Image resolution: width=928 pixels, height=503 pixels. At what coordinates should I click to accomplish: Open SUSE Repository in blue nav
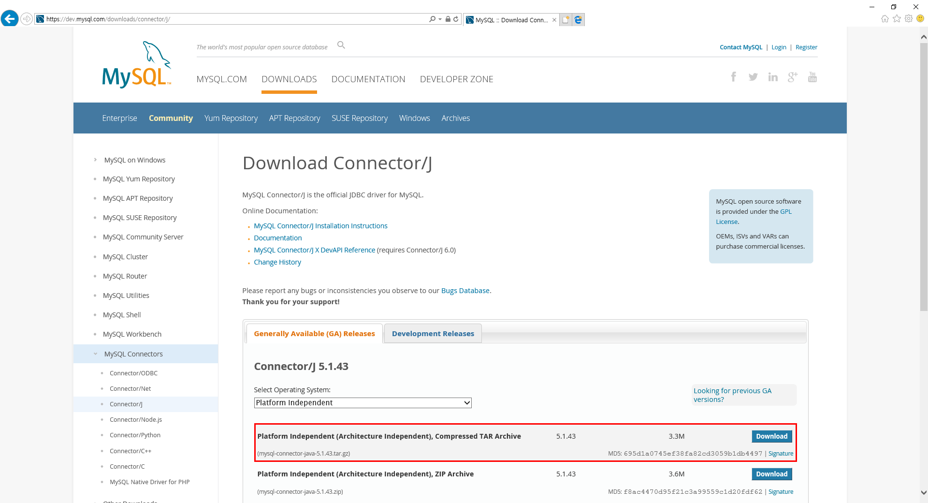[360, 118]
